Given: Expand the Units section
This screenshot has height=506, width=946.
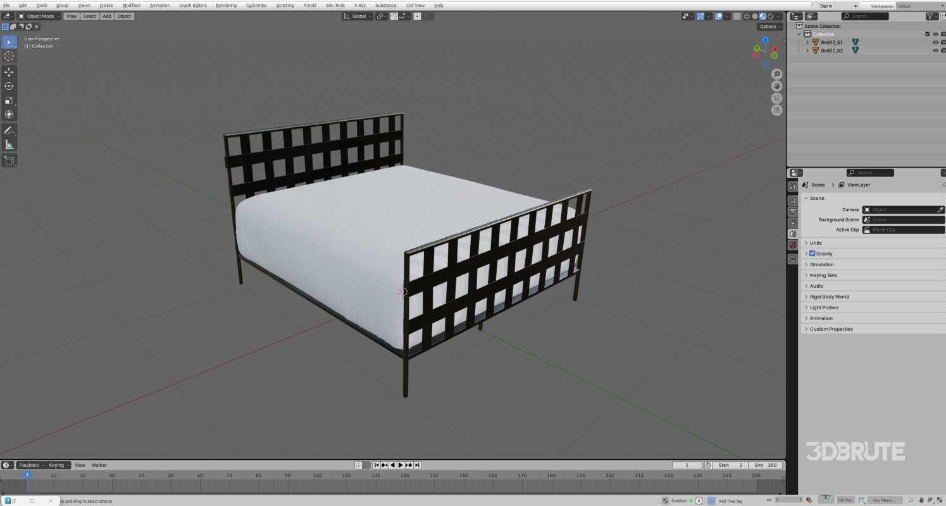Looking at the screenshot, I should click(x=816, y=242).
